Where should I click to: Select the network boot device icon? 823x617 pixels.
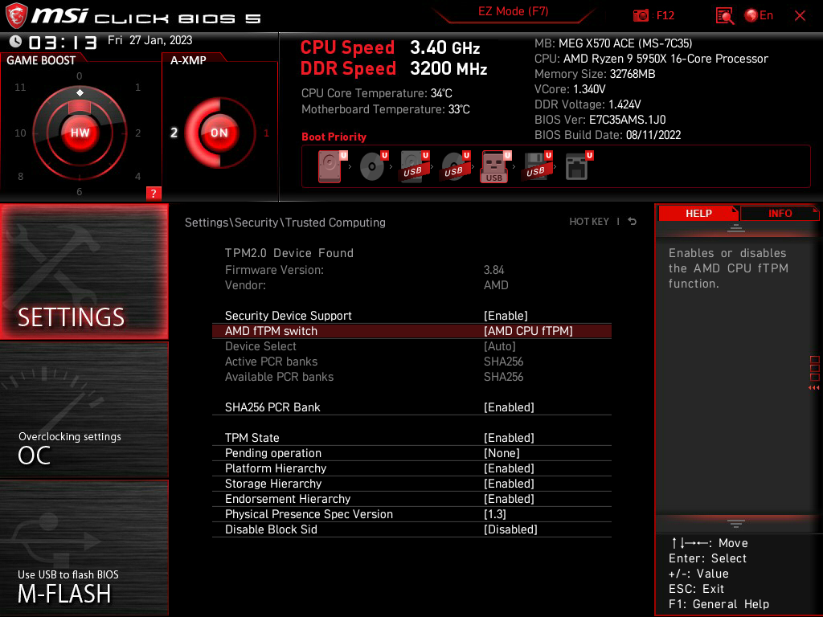[x=577, y=167]
